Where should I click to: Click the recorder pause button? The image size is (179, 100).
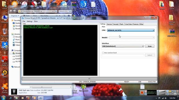[x=146, y=94]
